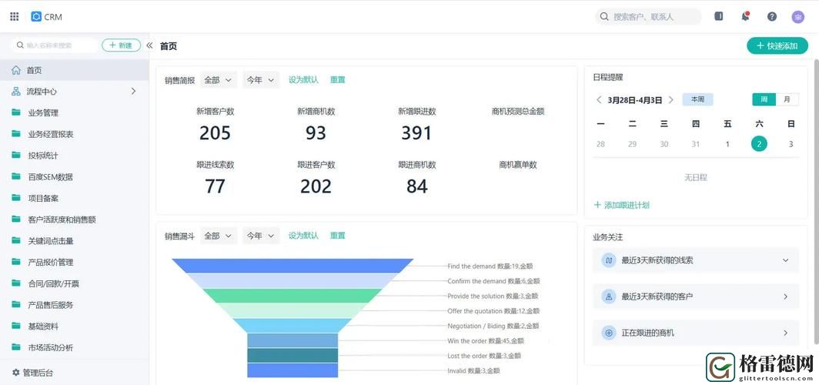Click 重置 in 销售漏斗
This screenshot has height=385, width=819.
pos(337,236)
